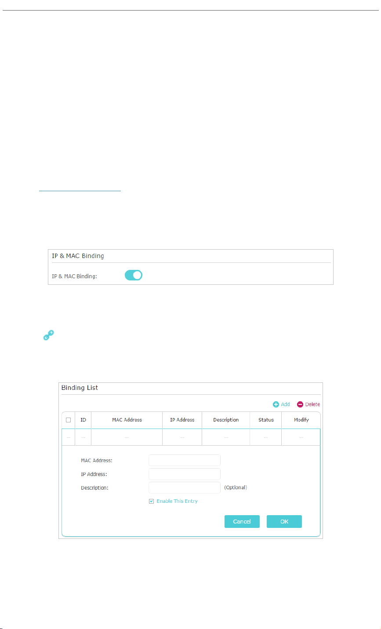The image size is (381, 629).
Task: Click the Add plus icon
Action: (276, 404)
